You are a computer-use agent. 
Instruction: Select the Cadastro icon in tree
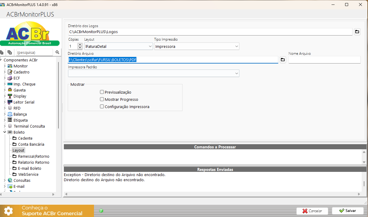10,72
